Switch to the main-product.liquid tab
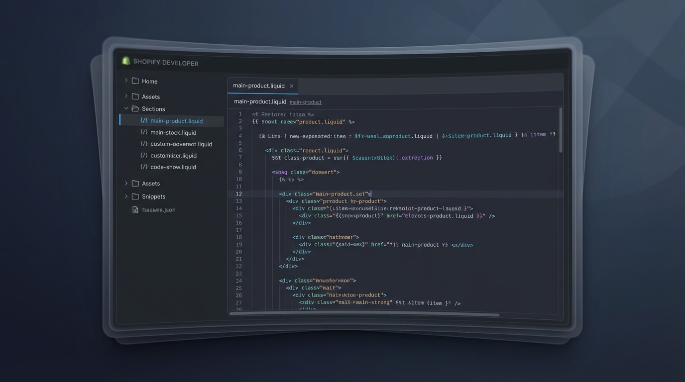685x382 pixels. pyautogui.click(x=259, y=86)
